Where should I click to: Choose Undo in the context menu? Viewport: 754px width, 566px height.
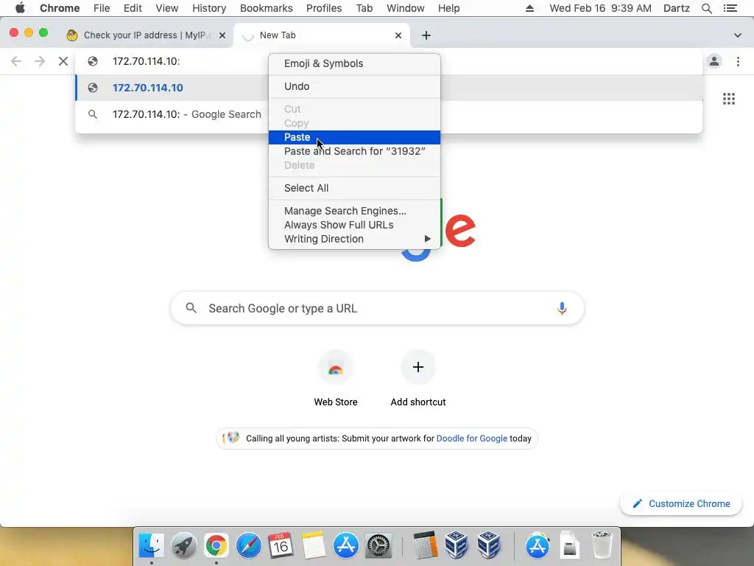(354, 86)
